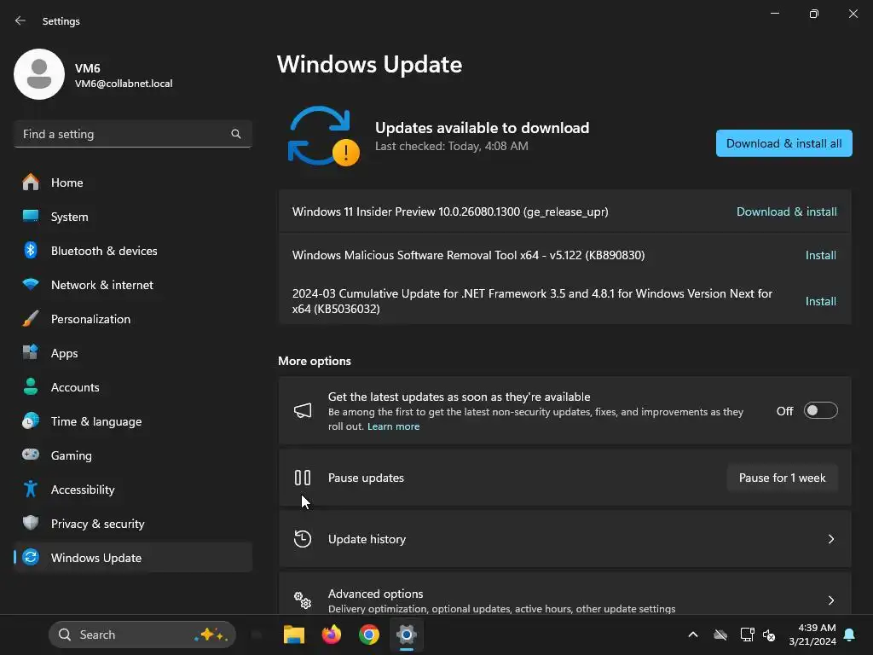This screenshot has height=655, width=873.
Task: Click the Windows 11 Insider Preview update name
Action: pyautogui.click(x=450, y=212)
